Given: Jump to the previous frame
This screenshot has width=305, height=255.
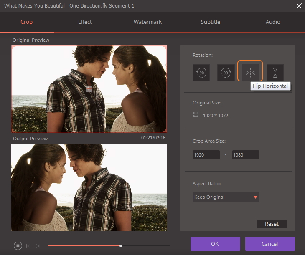Looking at the screenshot, I should point(28,246).
